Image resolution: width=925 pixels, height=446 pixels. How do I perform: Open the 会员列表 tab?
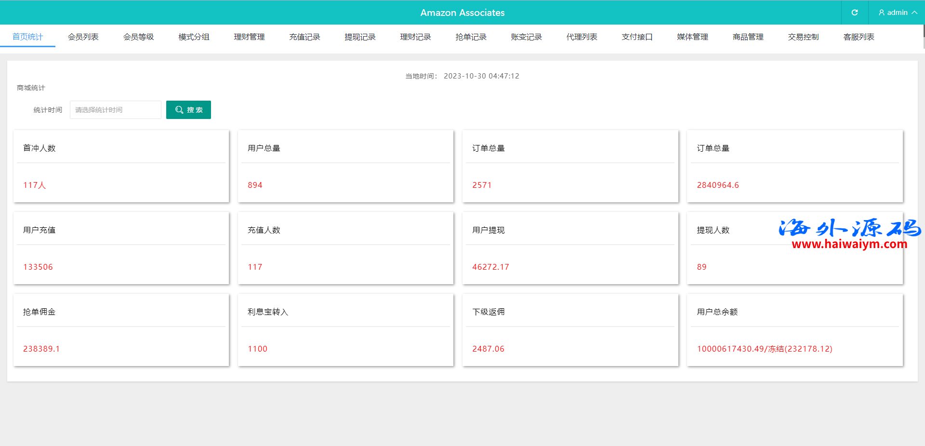83,37
